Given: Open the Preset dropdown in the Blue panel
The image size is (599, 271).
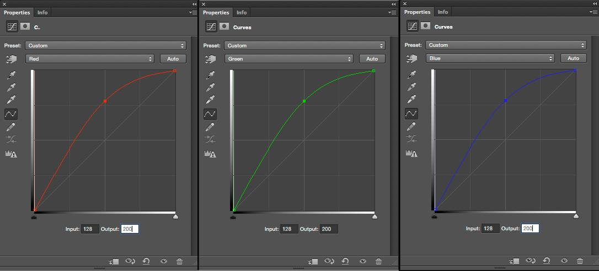Looking at the screenshot, I should pos(506,45).
